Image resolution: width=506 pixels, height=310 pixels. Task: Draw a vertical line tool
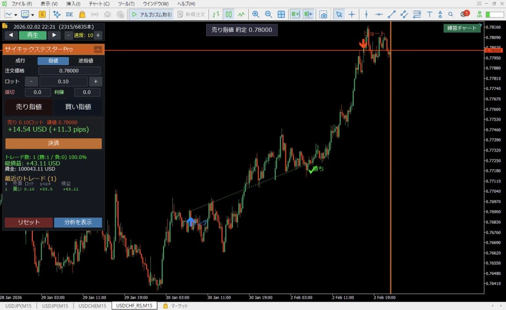(x=366, y=14)
